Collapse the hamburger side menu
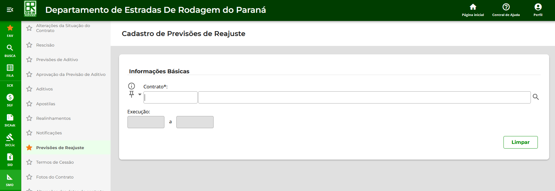The height and width of the screenshot is (191, 555). (10, 10)
